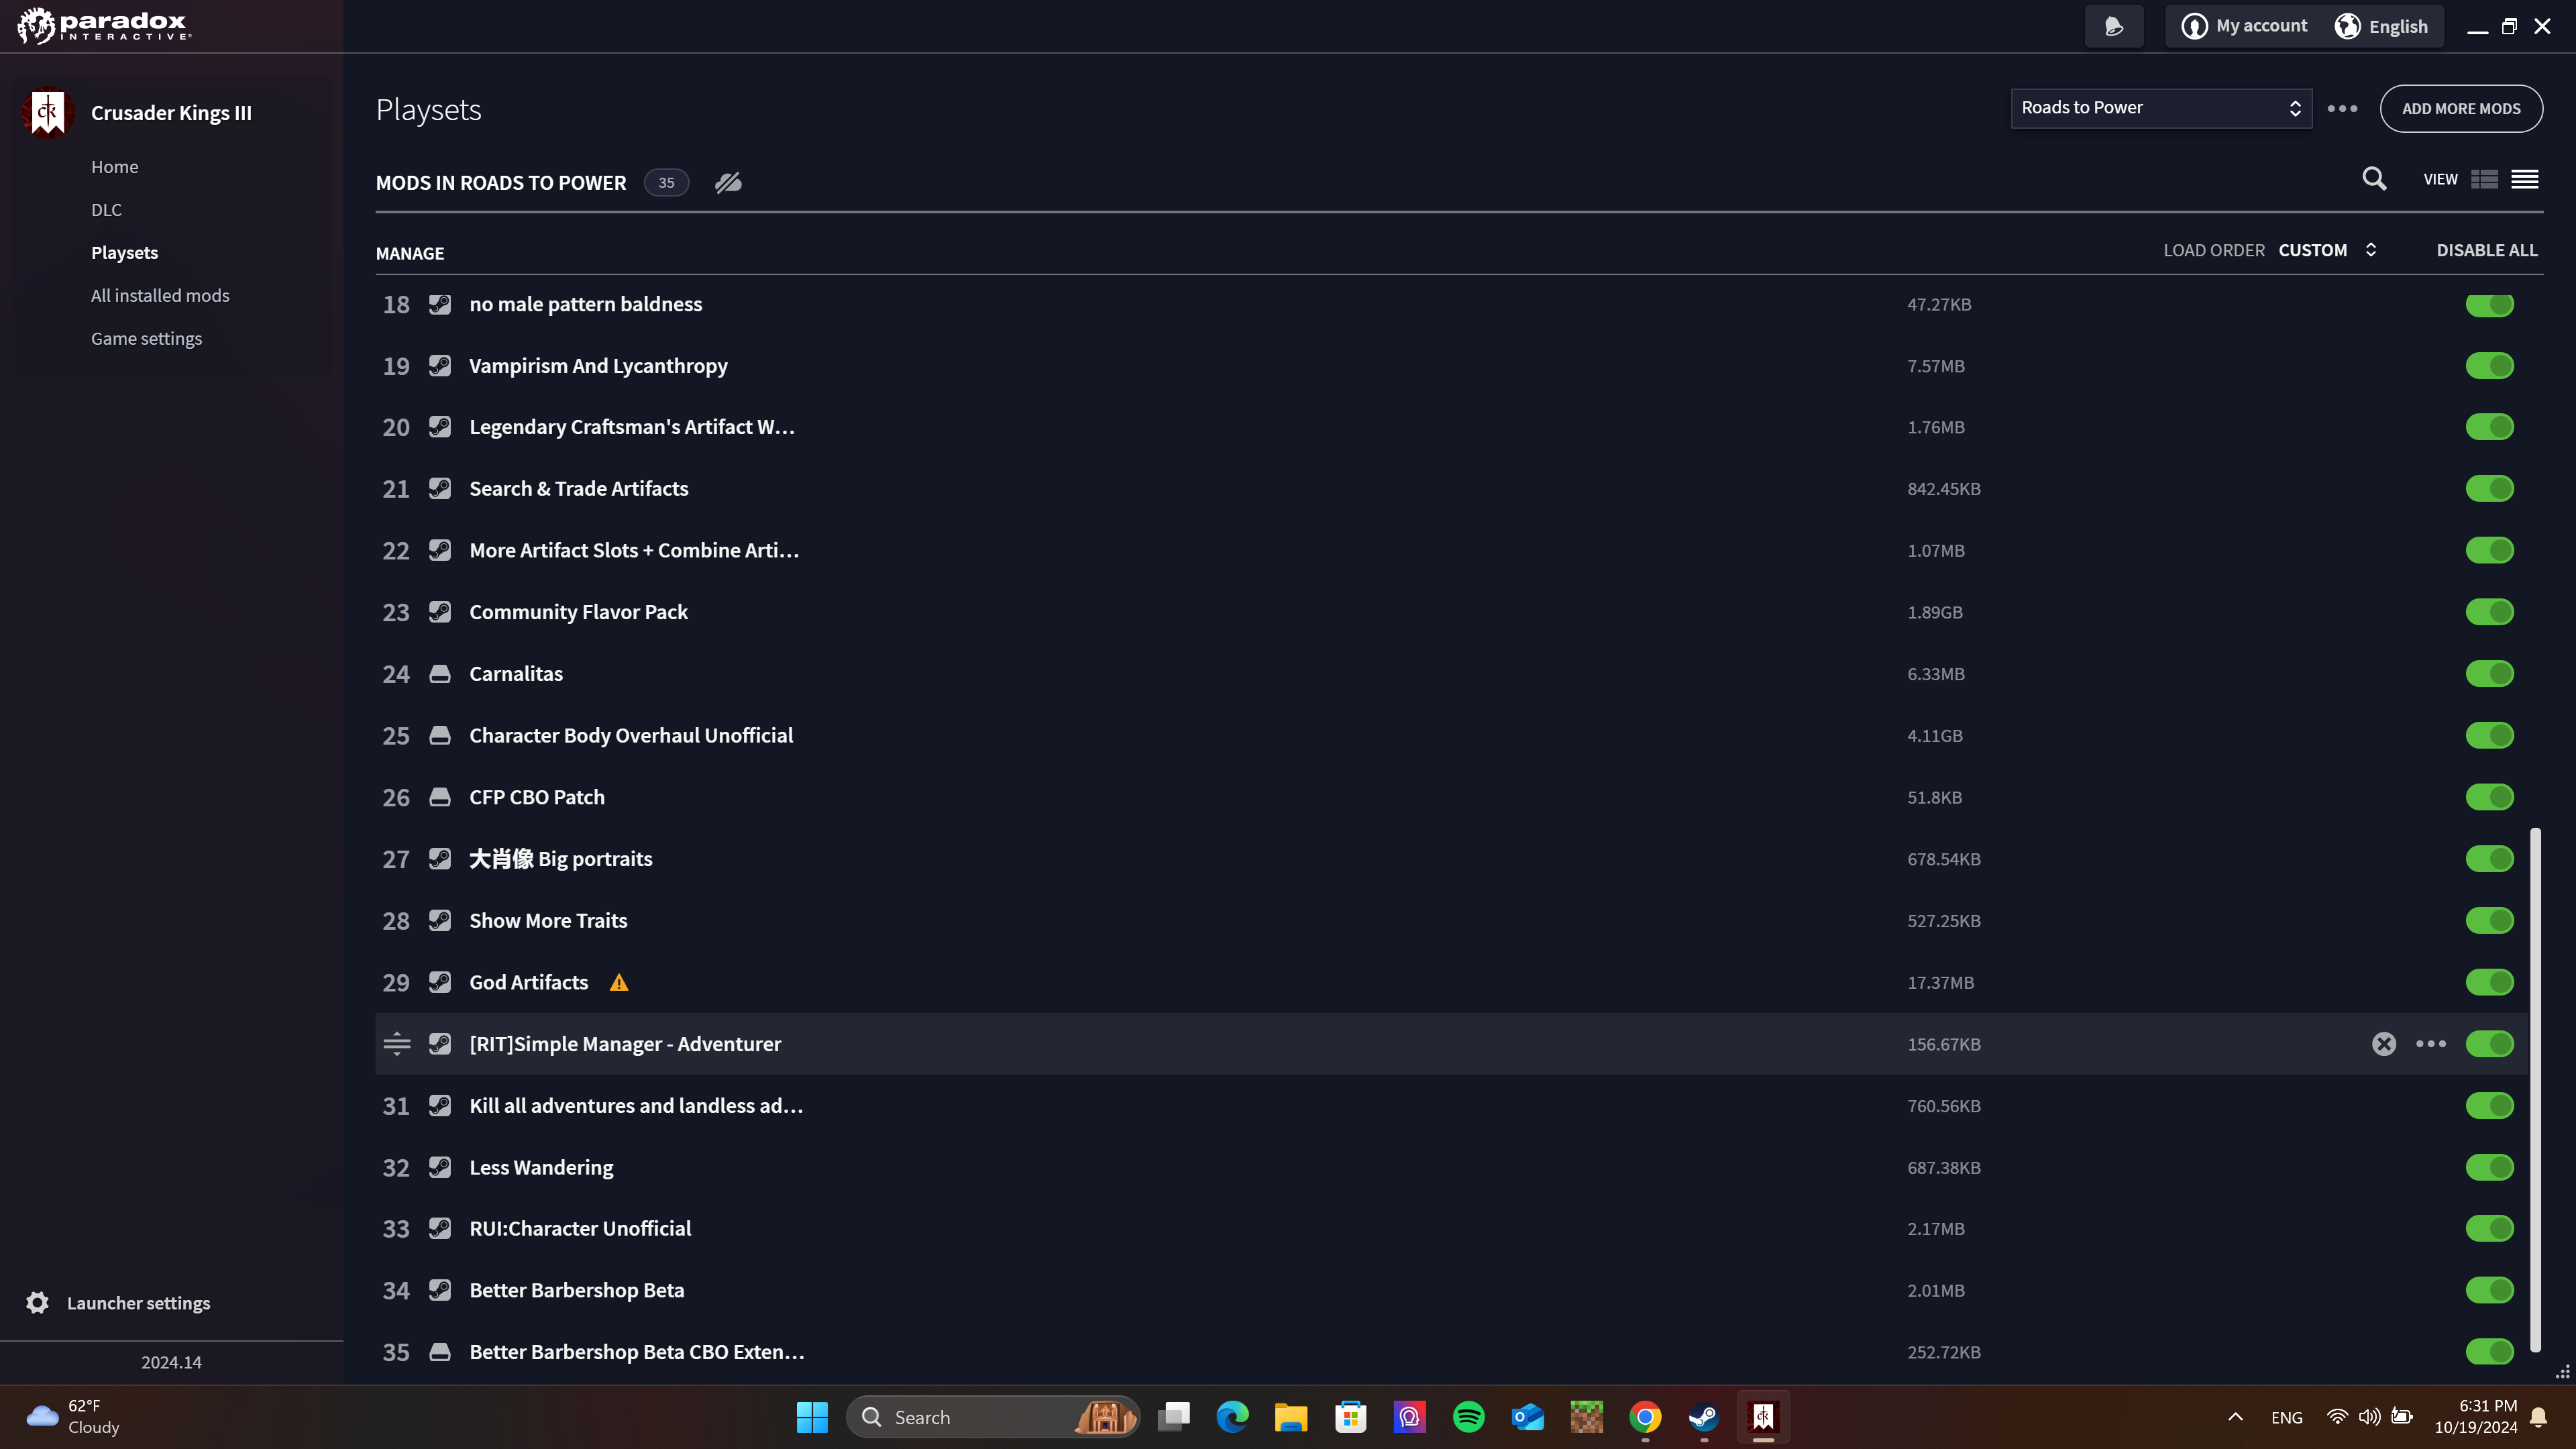Disable the Carnalitas mod toggle

2489,674
